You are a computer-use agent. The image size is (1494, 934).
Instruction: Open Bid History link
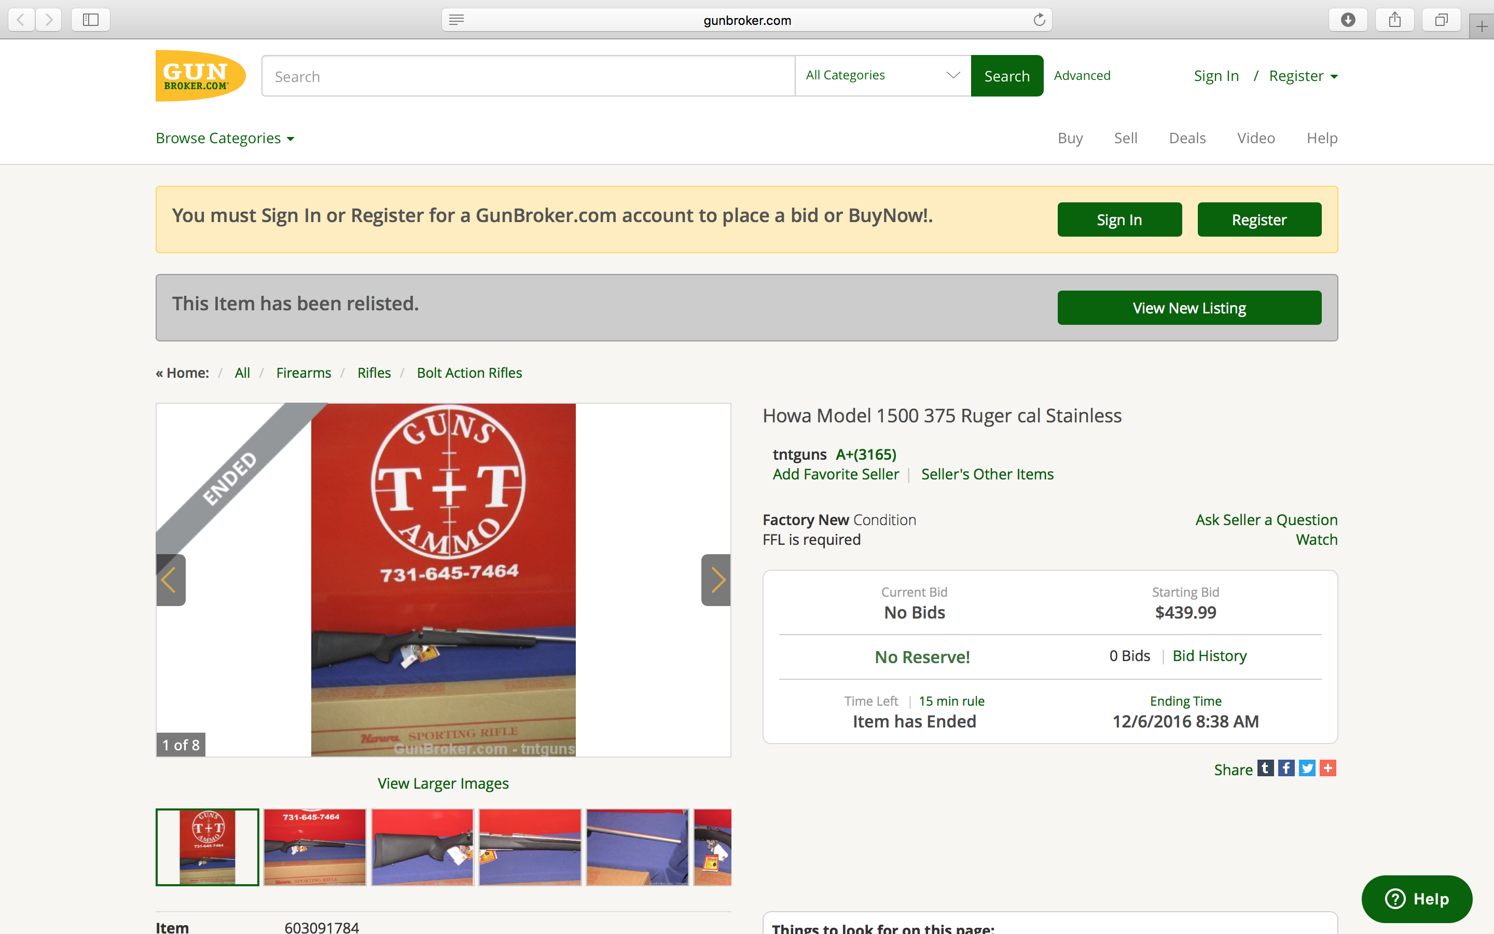[x=1209, y=655]
